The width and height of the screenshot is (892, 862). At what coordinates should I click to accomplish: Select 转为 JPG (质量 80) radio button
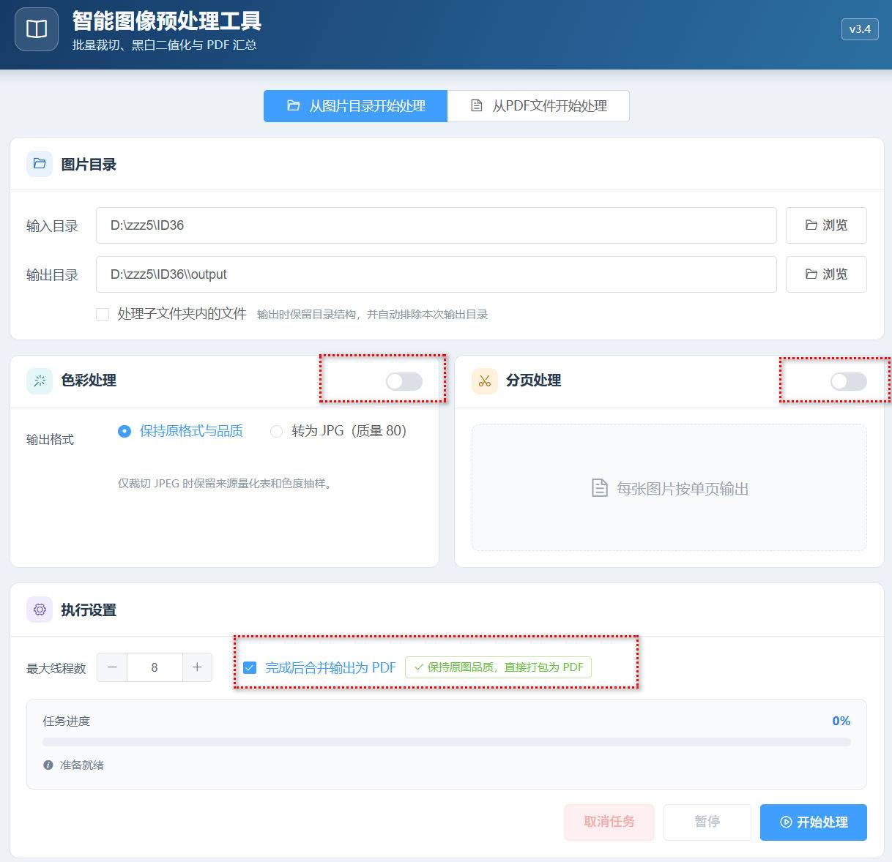(276, 431)
